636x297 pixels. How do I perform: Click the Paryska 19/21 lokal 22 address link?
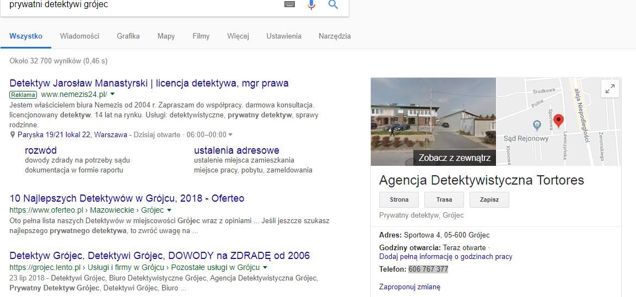coord(72,134)
